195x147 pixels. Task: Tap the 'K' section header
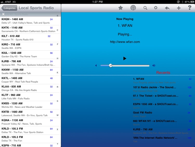pos(30,14)
